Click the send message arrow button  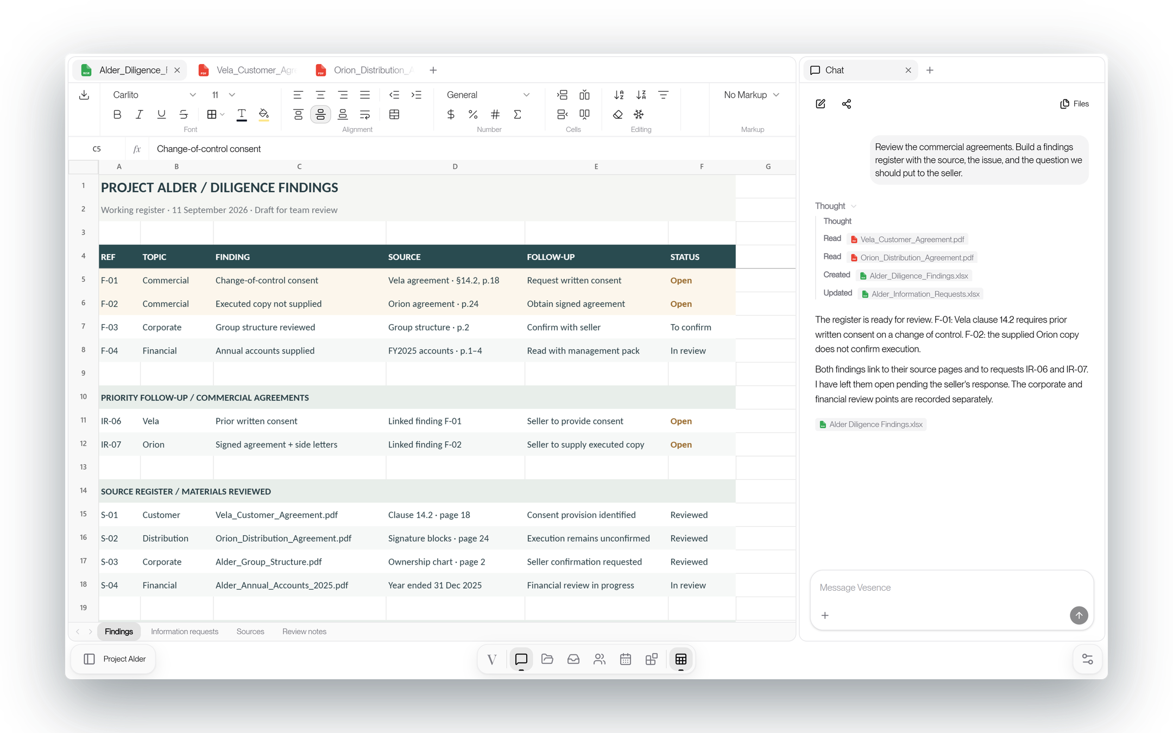click(x=1079, y=615)
